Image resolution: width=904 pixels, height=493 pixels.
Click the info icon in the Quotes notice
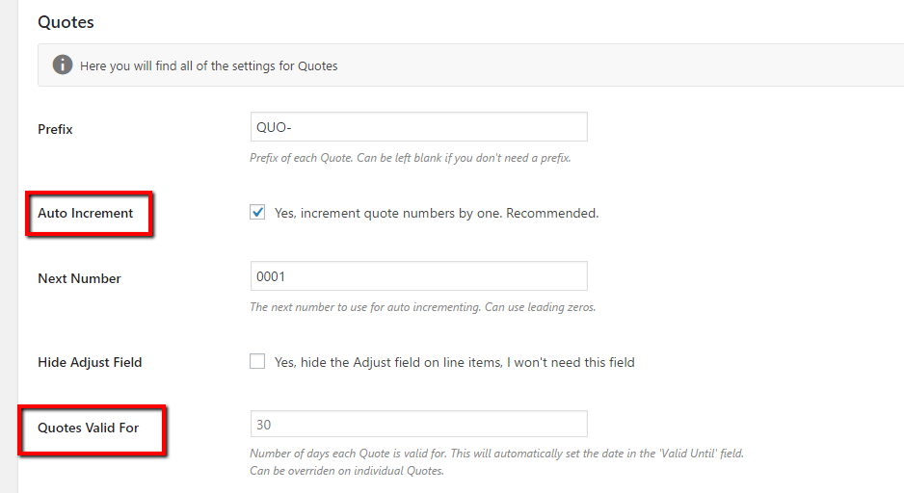(x=63, y=65)
